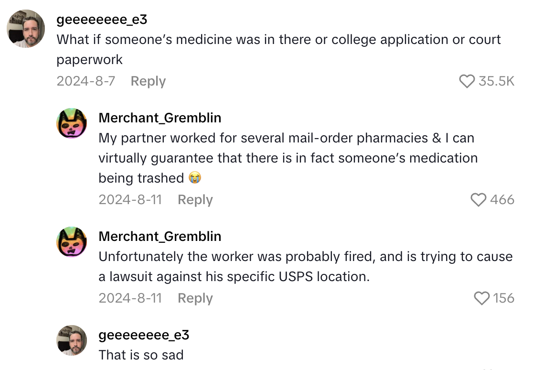Reply to the mail-order pharmacies comment
This screenshot has width=533, height=370.
[195, 200]
